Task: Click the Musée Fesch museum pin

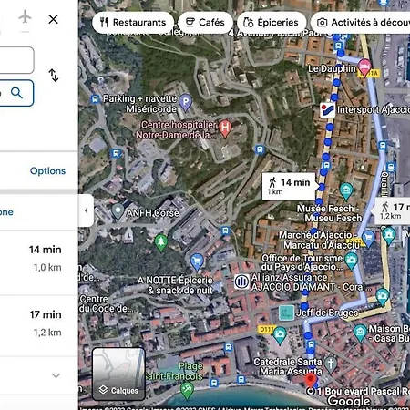Action: [x=346, y=191]
